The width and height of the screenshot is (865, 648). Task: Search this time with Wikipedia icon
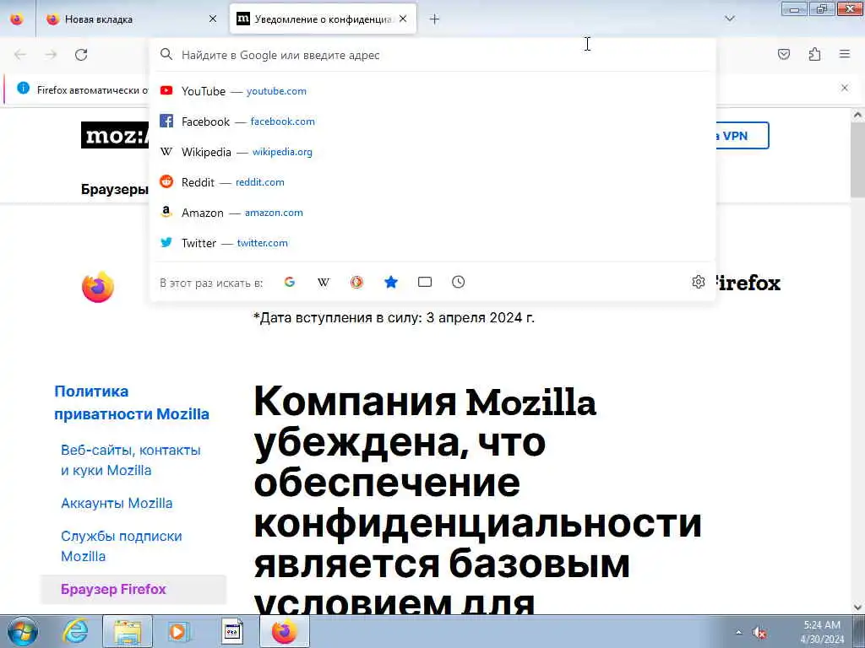(324, 282)
